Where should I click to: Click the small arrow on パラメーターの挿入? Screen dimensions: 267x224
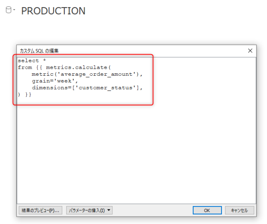(x=109, y=210)
